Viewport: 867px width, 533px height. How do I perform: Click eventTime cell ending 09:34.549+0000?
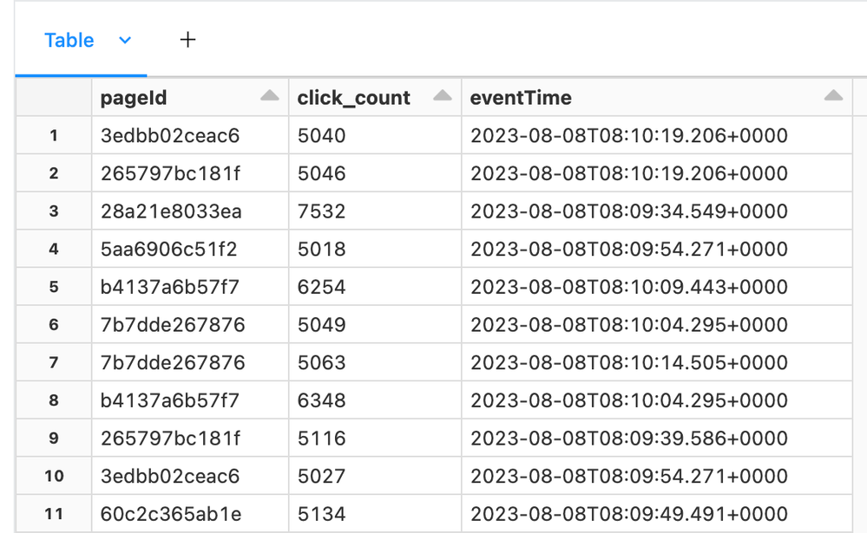(x=628, y=211)
